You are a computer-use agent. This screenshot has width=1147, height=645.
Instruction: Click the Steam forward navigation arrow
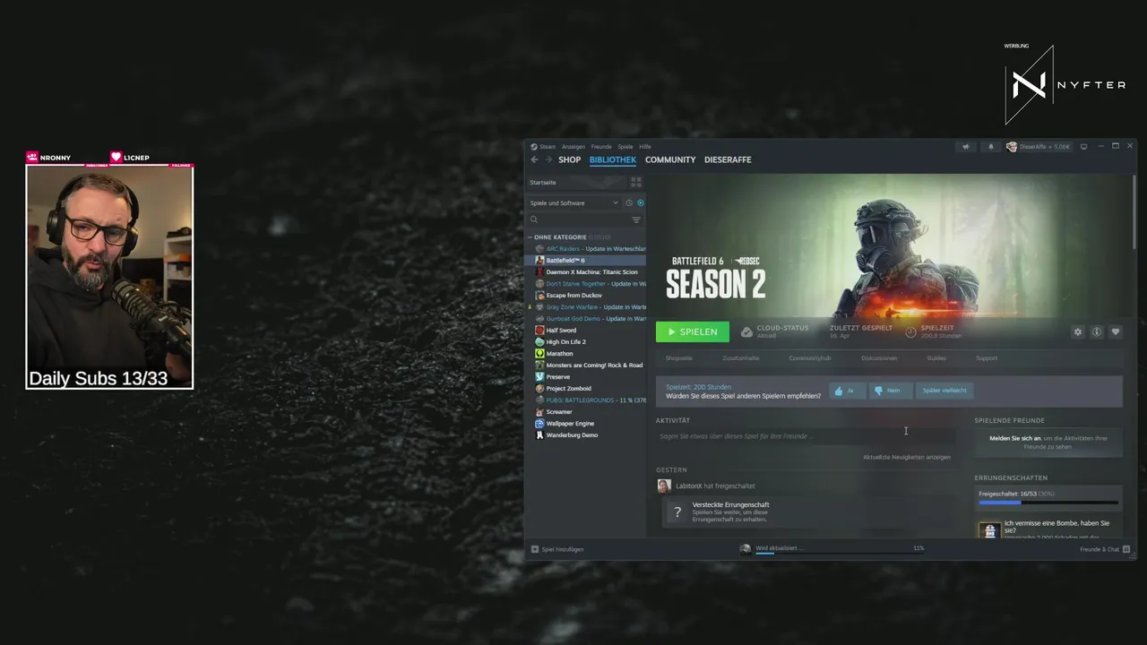click(x=548, y=159)
